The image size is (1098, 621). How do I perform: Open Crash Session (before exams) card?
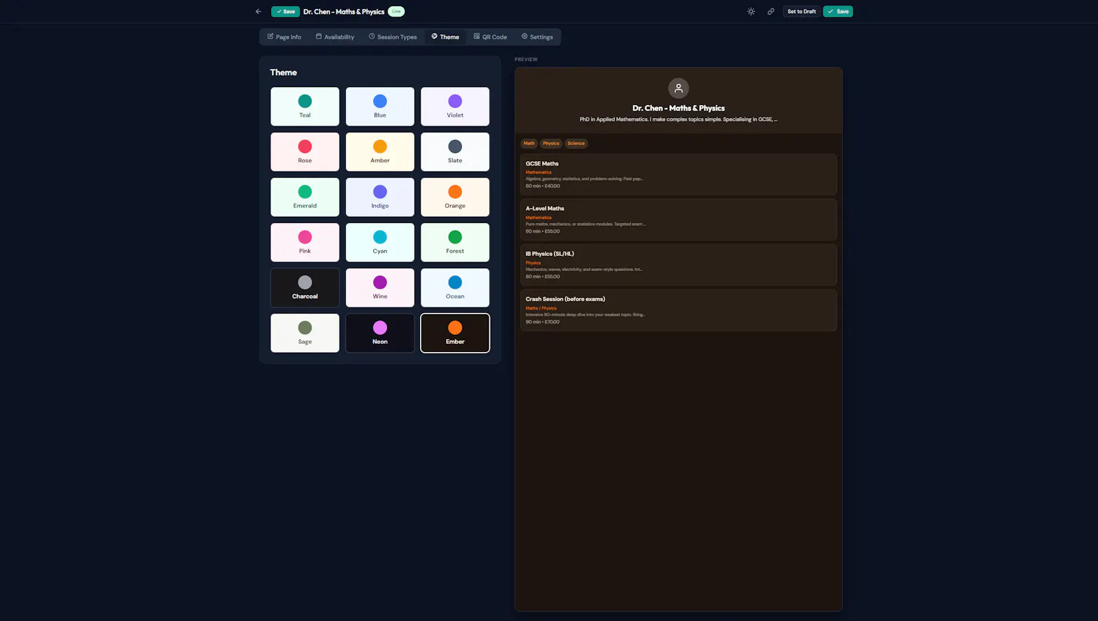click(678, 310)
